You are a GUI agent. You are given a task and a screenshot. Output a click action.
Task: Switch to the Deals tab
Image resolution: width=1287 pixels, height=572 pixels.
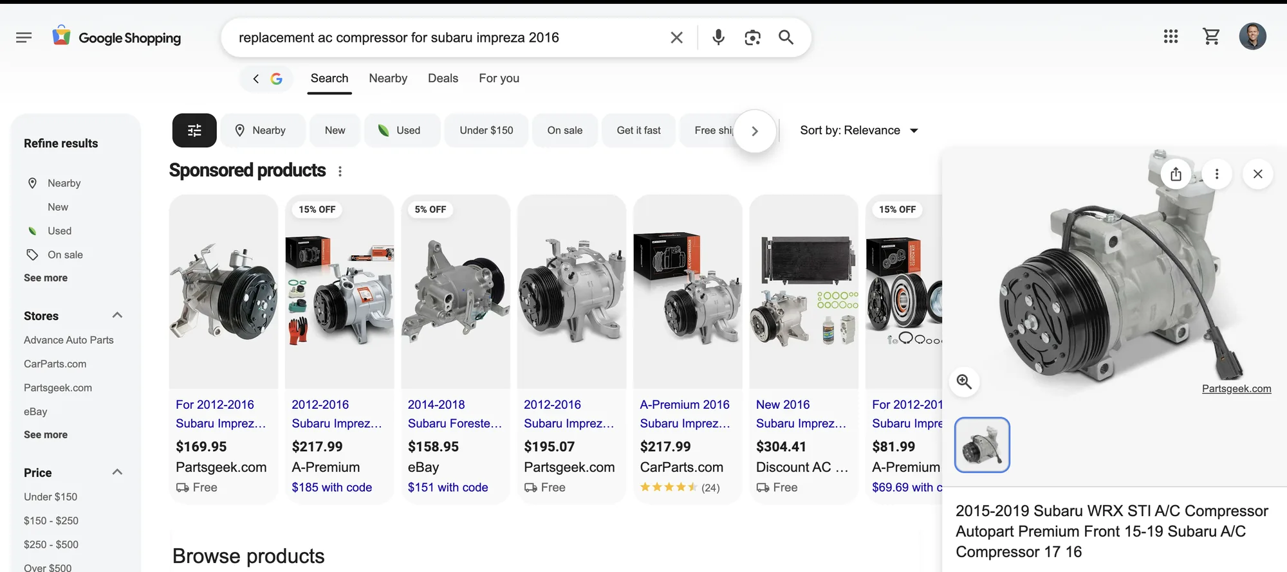(443, 78)
